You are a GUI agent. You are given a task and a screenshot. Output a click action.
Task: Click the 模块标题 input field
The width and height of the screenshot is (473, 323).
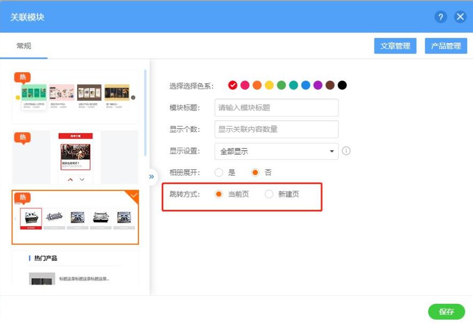coord(276,107)
